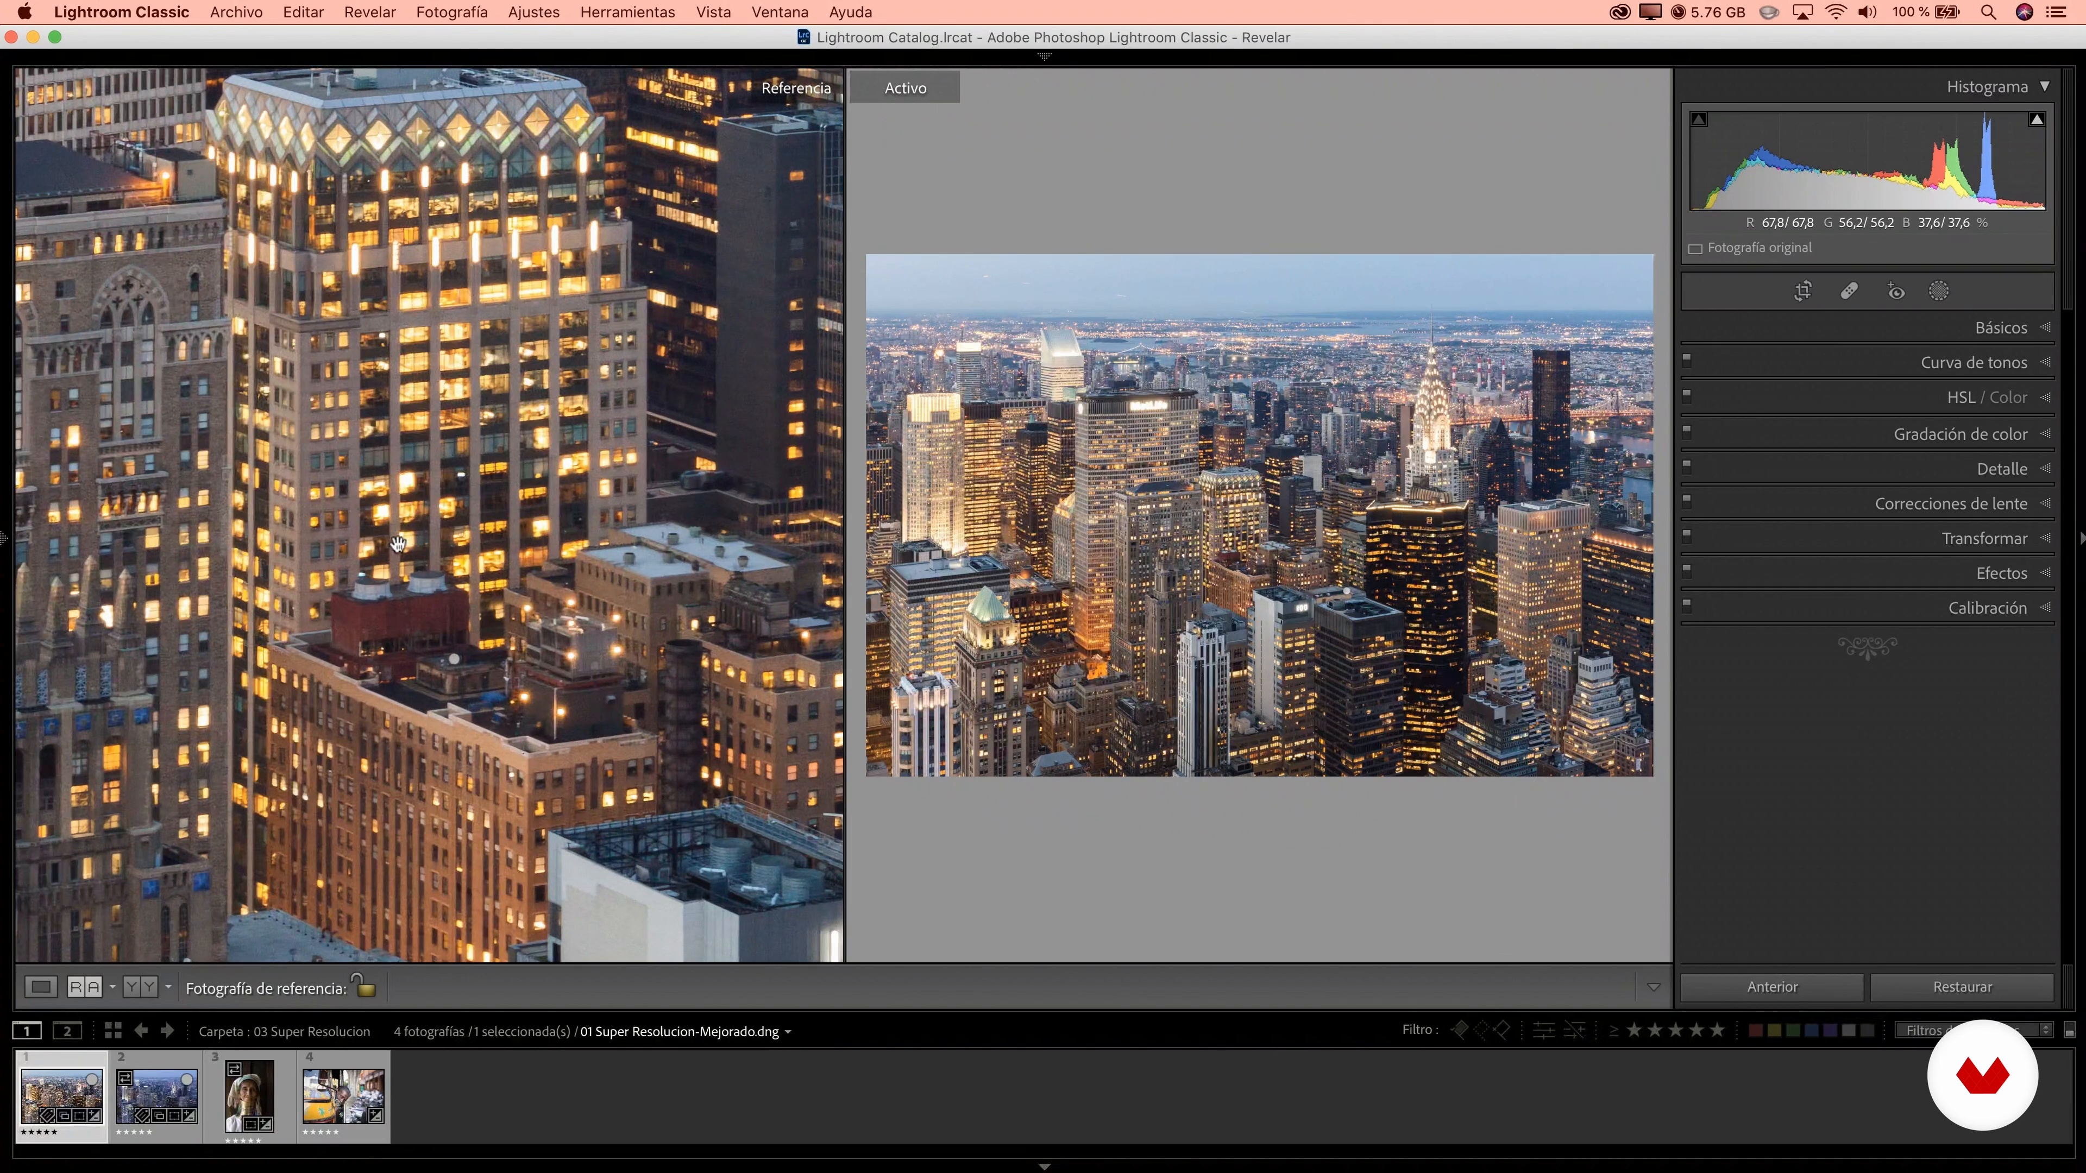Open the Masking tool
The height and width of the screenshot is (1173, 2086).
(x=1939, y=292)
